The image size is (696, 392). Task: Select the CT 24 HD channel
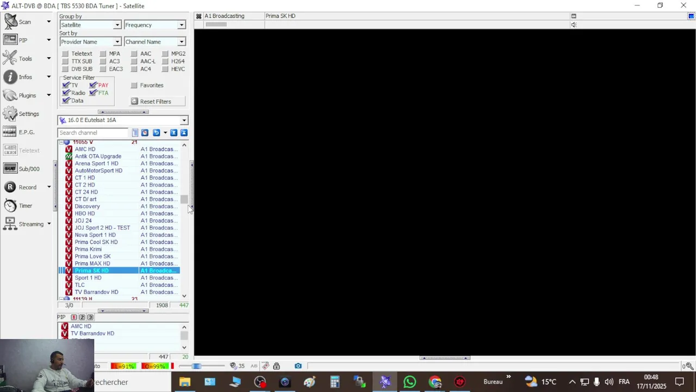click(86, 192)
